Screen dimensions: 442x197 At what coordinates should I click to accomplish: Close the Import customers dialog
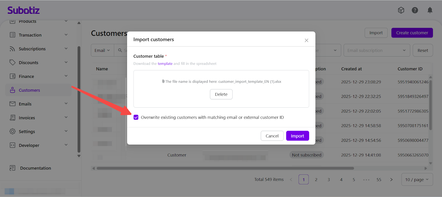306,40
